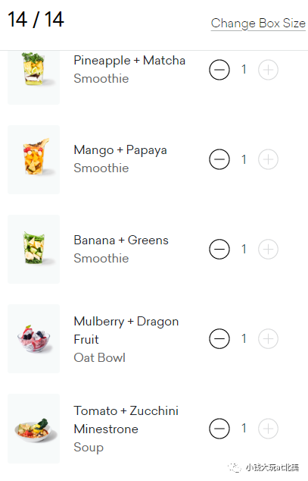Viewport: 308px width, 481px height.
Task: Decrease Tomato + Zucchini Minestrone Soup quantity
Action: click(219, 428)
